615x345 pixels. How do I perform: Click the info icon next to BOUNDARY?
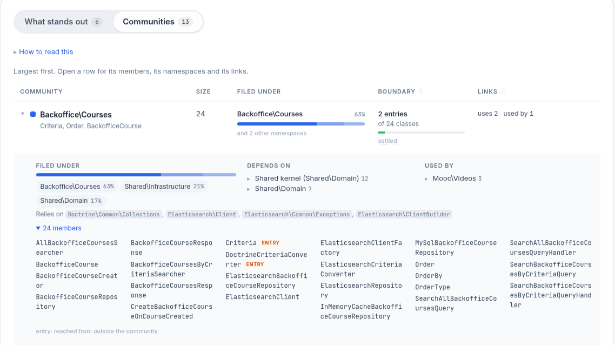[420, 91]
